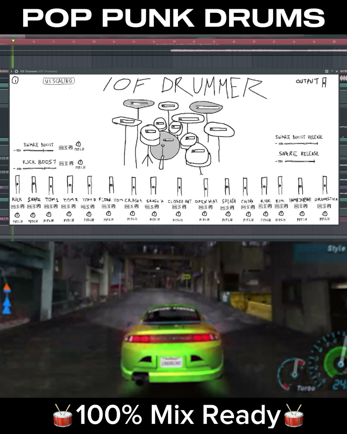
Task: Click Snare channel pitch knob
Action: pyautogui.click(x=33, y=215)
